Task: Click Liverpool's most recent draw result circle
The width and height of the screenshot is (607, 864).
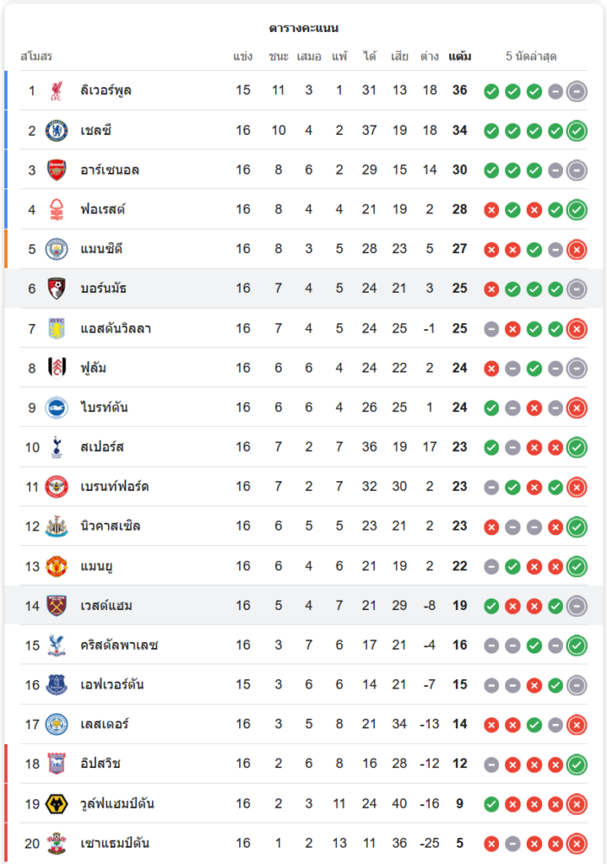Action: pyautogui.click(x=577, y=92)
